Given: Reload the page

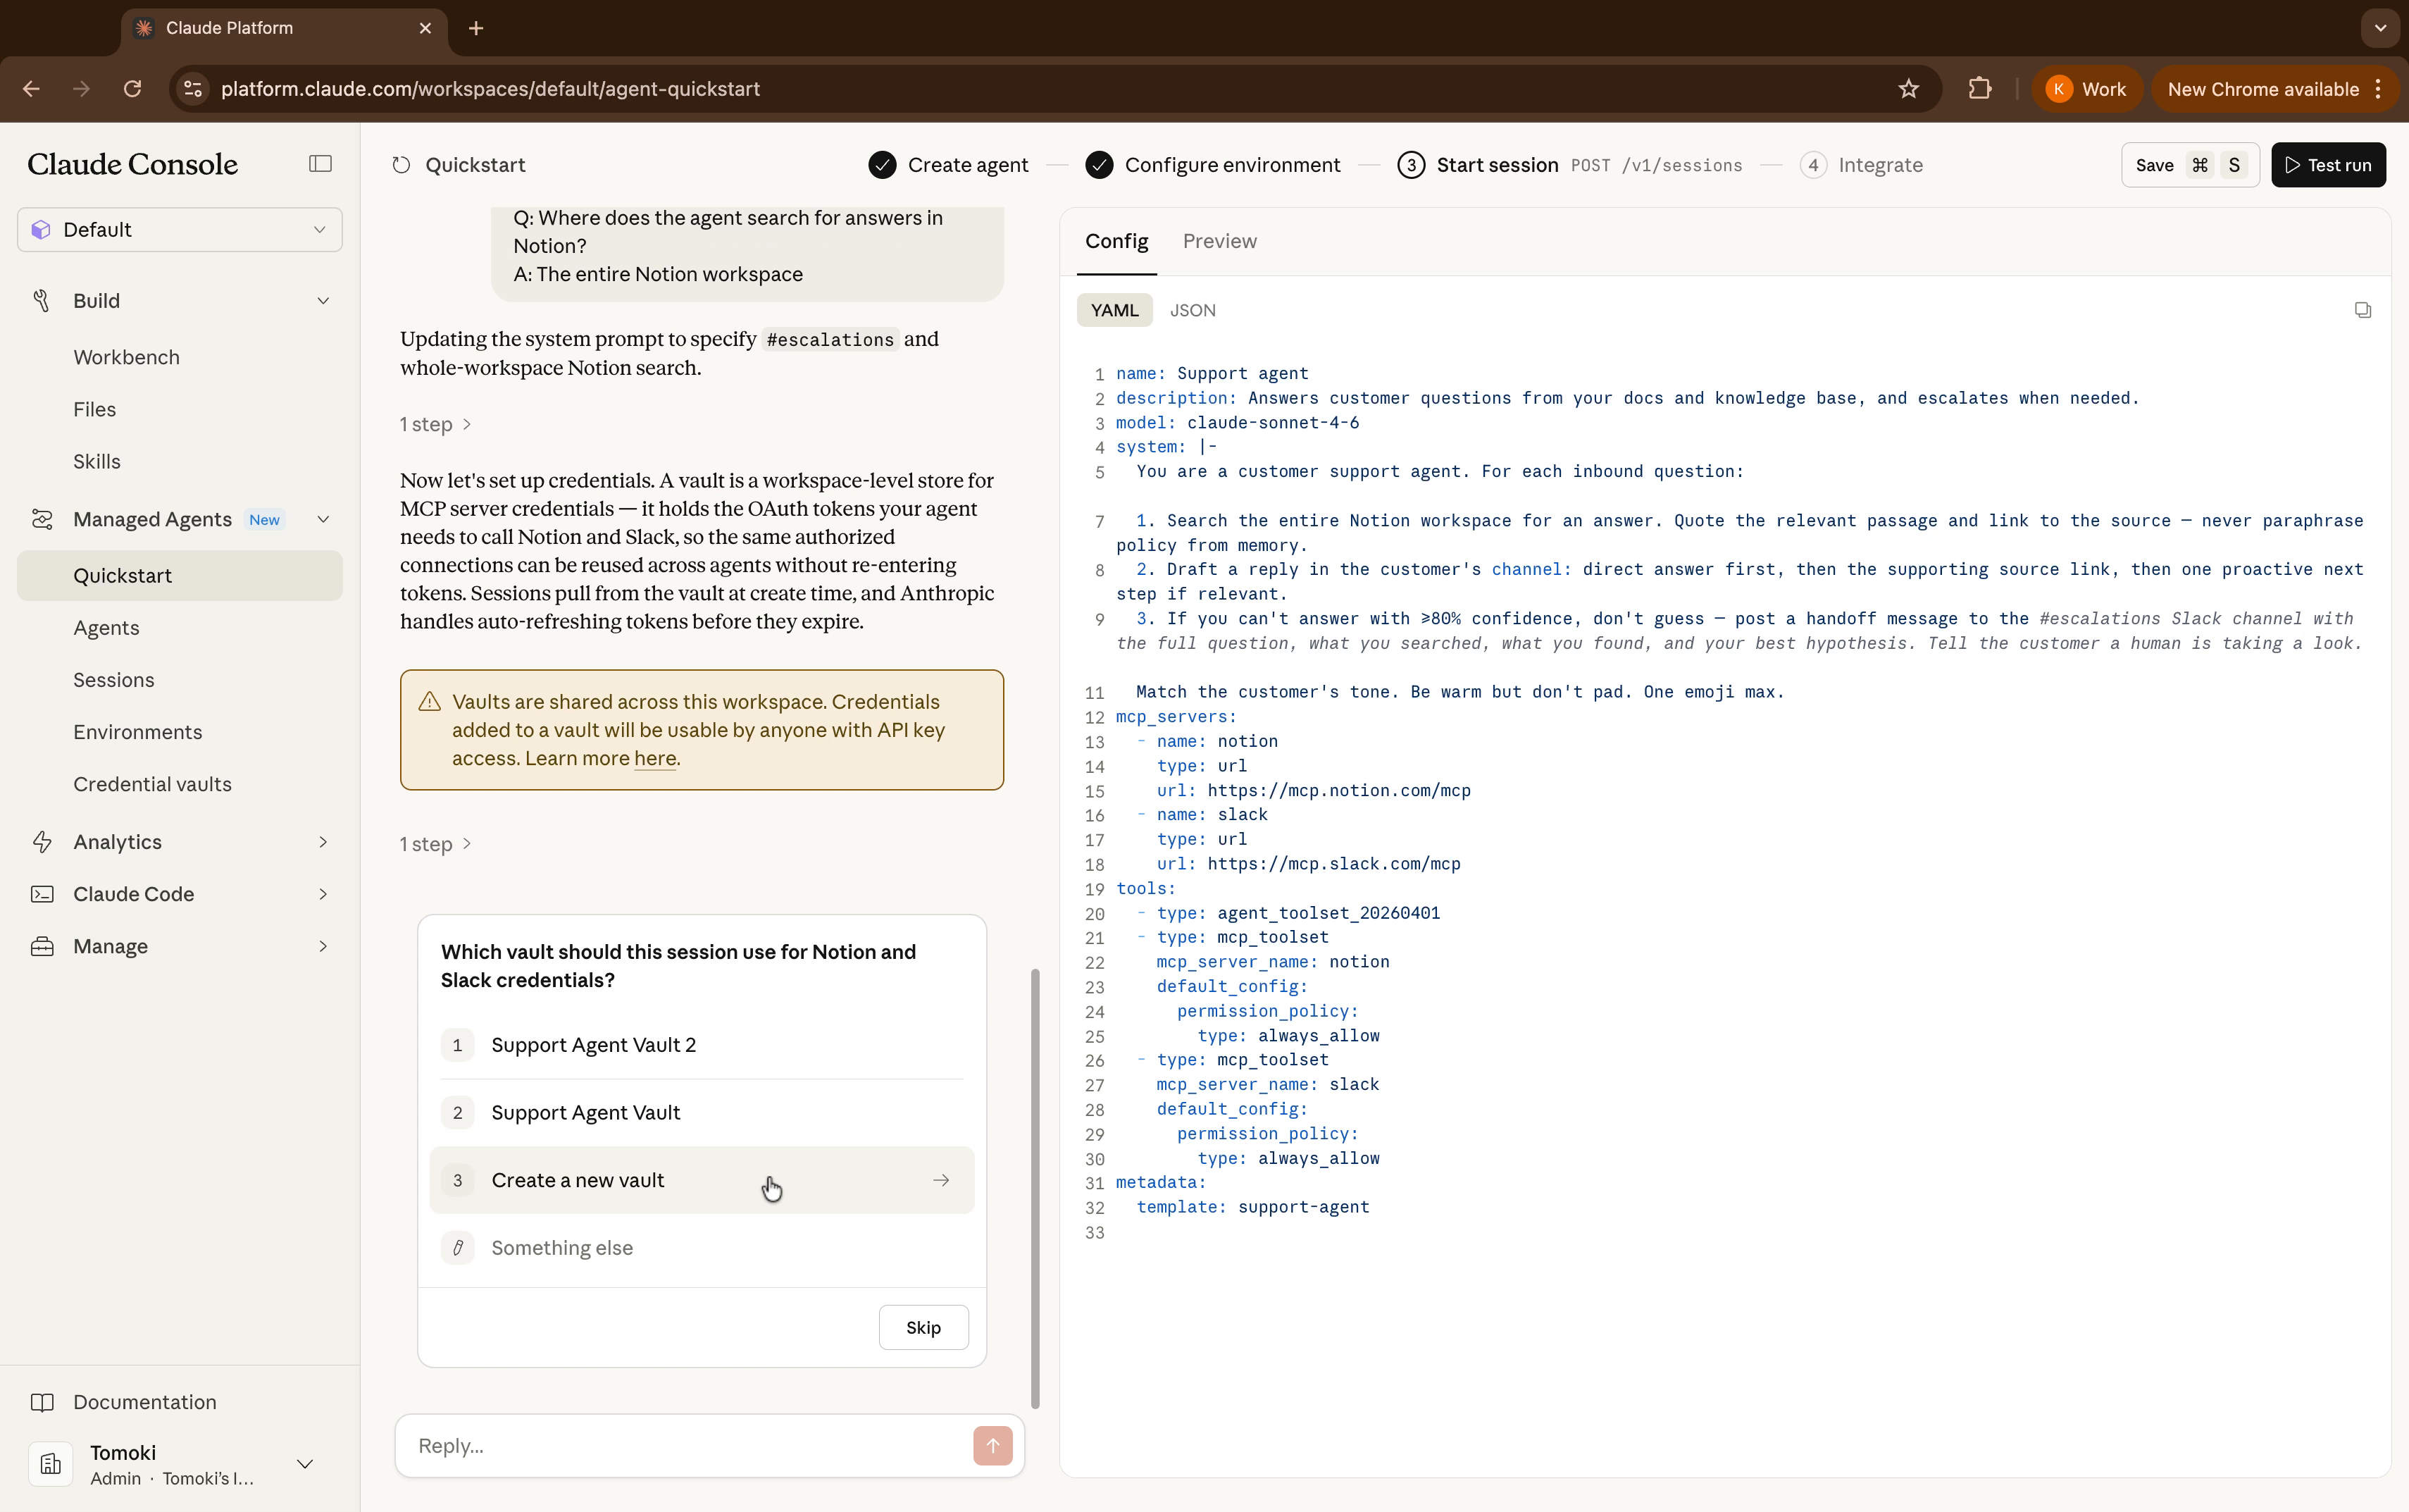Looking at the screenshot, I should 133,89.
